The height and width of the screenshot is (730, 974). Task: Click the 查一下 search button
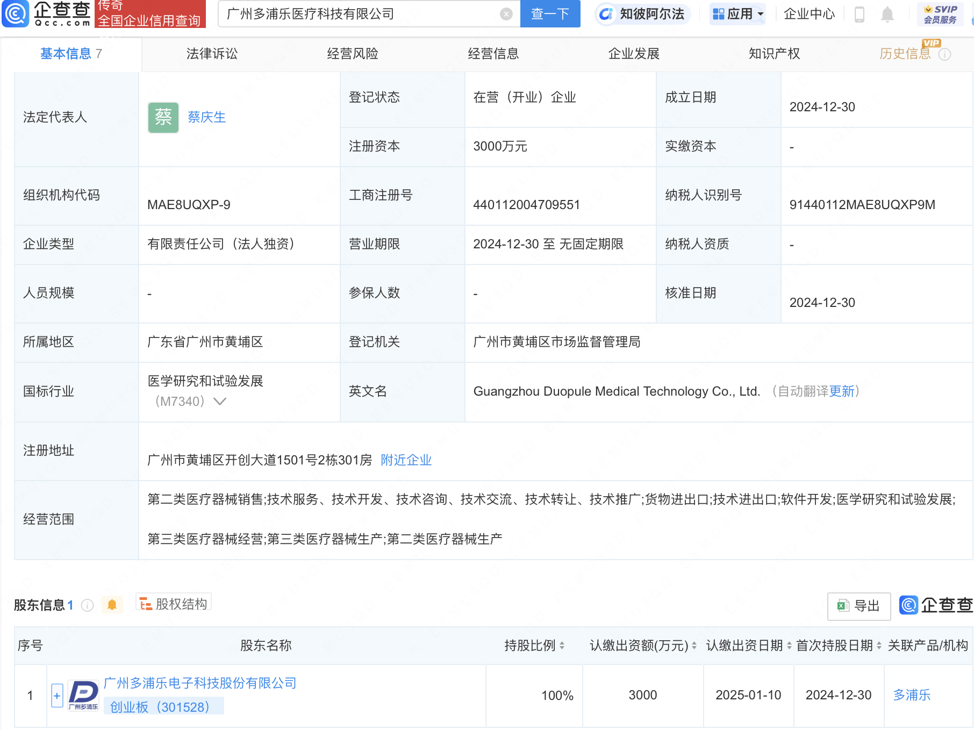[550, 14]
